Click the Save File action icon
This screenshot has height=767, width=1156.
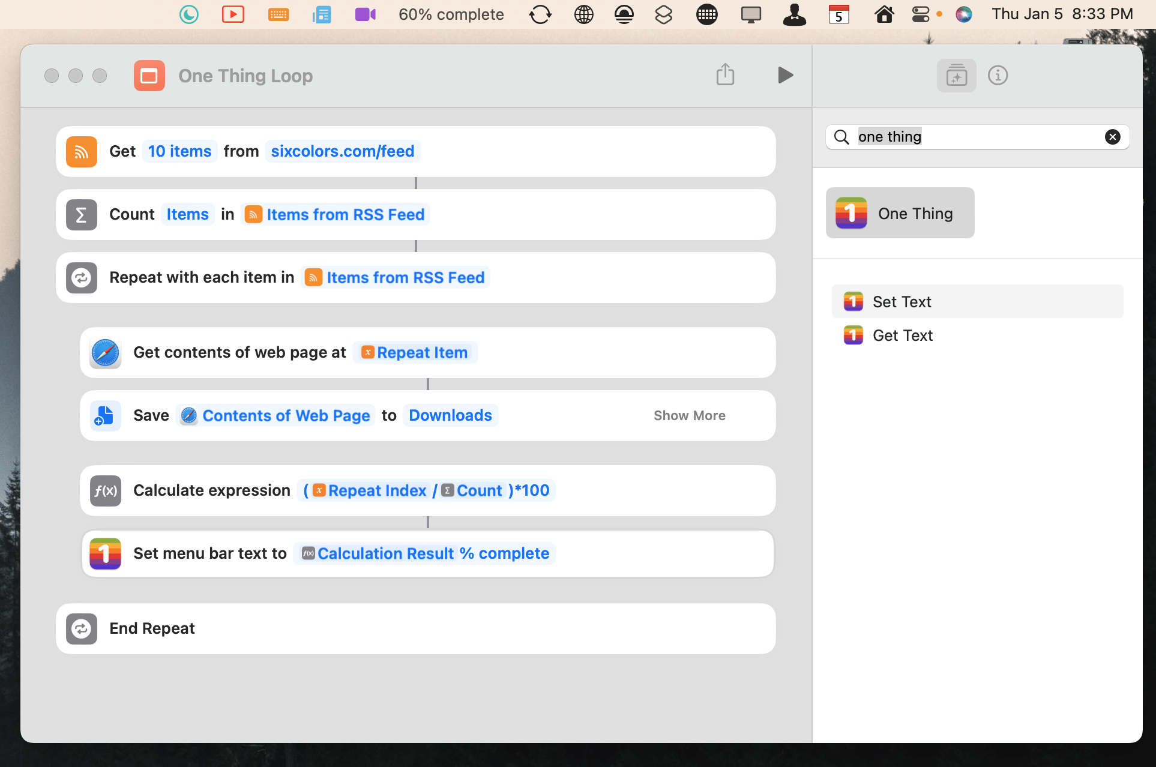[106, 415]
